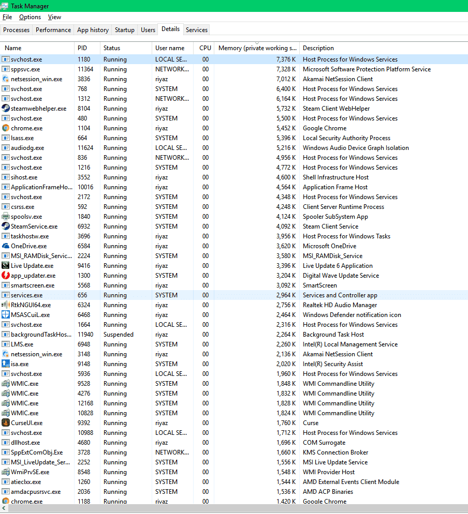Click the RtkNGUI64.exe speaker icon
Viewport: 468px width, 514px height.
click(5, 305)
